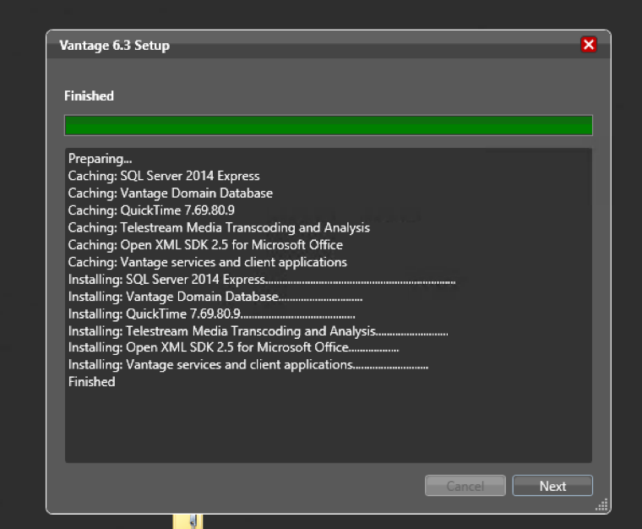Select 'Caching: Open XML SDK 2.5' line
This screenshot has width=642, height=529.
pyautogui.click(x=205, y=245)
